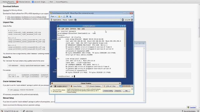Click terminal scrollbar down arrow
This screenshot has height=112, width=200.
(x=125, y=77)
